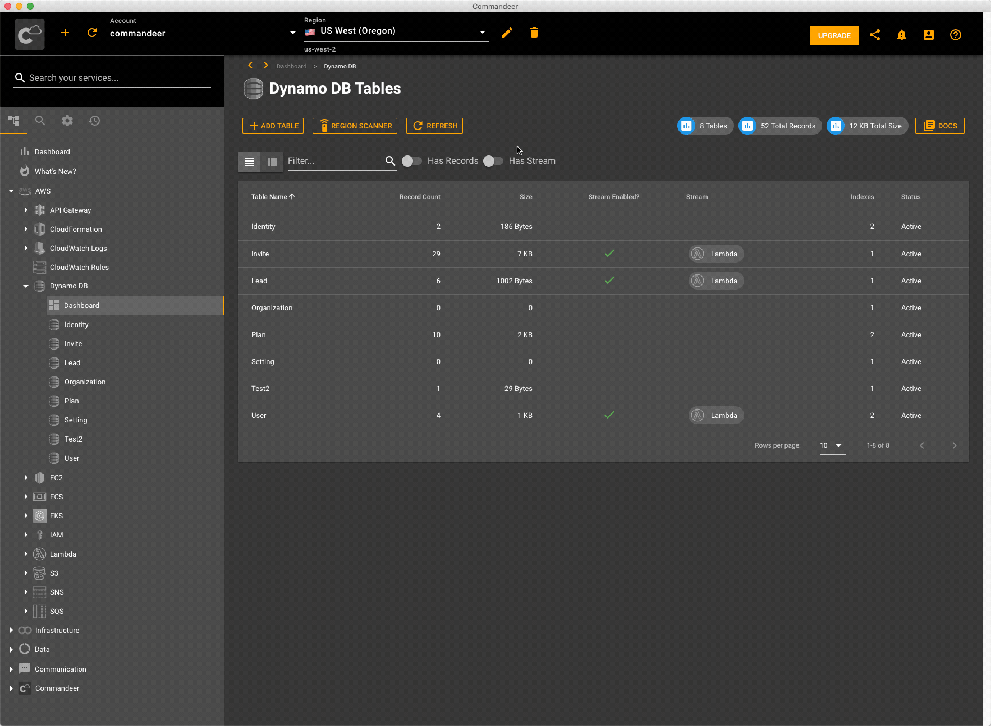
Task: Expand the CloudFormation node
Action: [x=26, y=229]
